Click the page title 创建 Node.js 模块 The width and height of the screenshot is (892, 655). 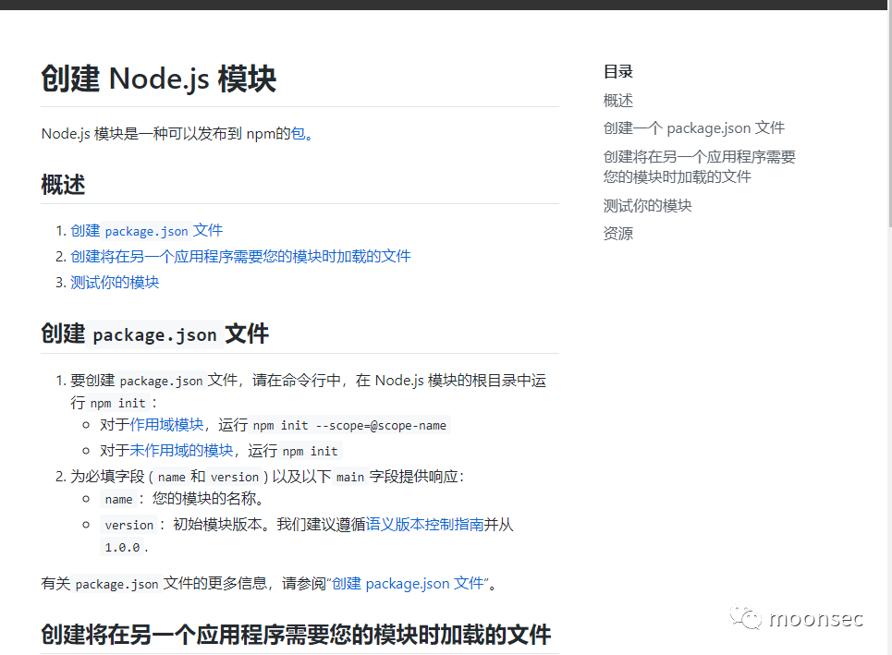158,79
